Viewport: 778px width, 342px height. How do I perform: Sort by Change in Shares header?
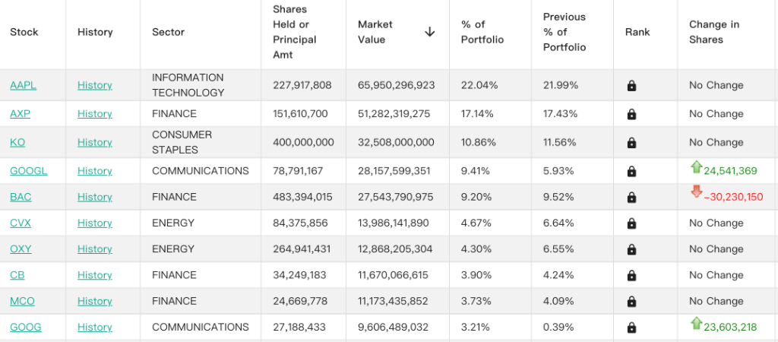pos(714,32)
